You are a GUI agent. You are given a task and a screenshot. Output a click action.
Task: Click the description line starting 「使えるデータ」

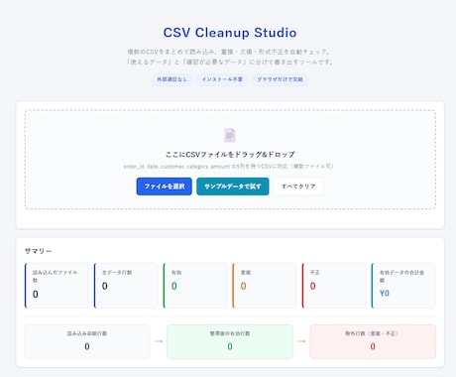click(230, 62)
